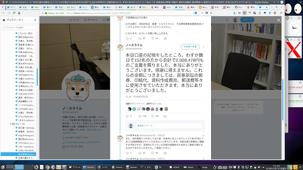This screenshot has height=170, width=303.
Task: Open the Firefox library icon
Action: click(240, 13)
